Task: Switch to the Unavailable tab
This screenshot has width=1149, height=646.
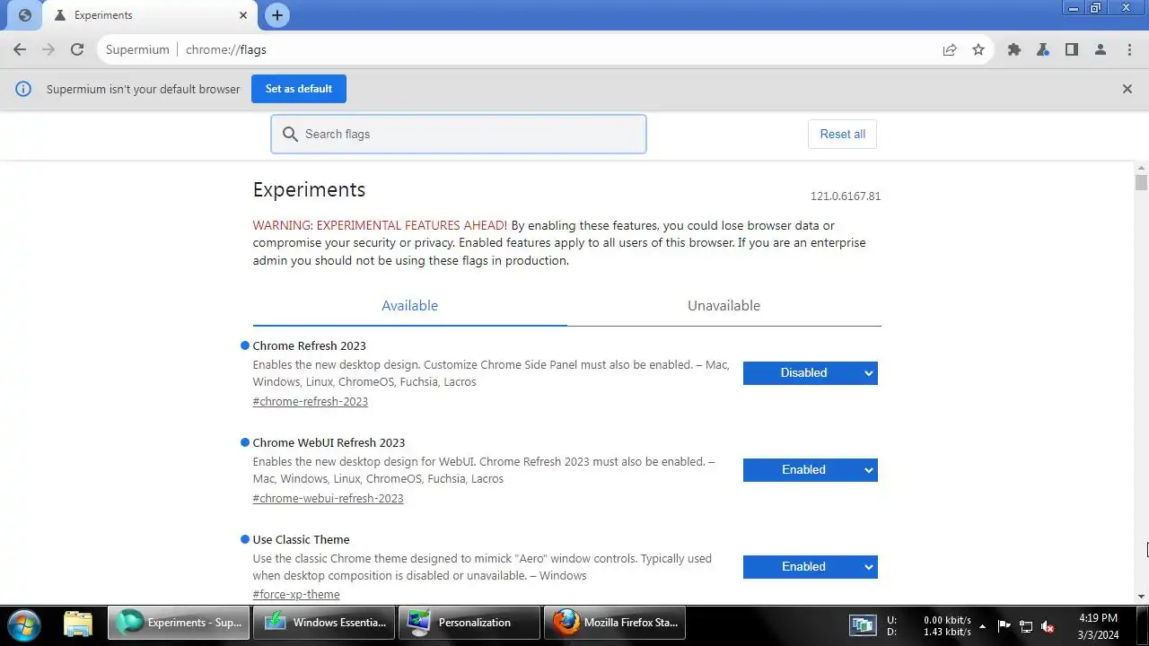Action: [x=724, y=306]
